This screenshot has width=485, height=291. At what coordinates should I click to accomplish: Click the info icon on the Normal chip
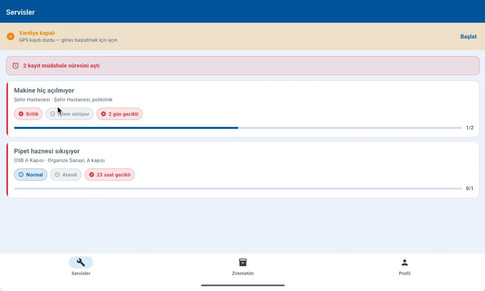[21, 175]
